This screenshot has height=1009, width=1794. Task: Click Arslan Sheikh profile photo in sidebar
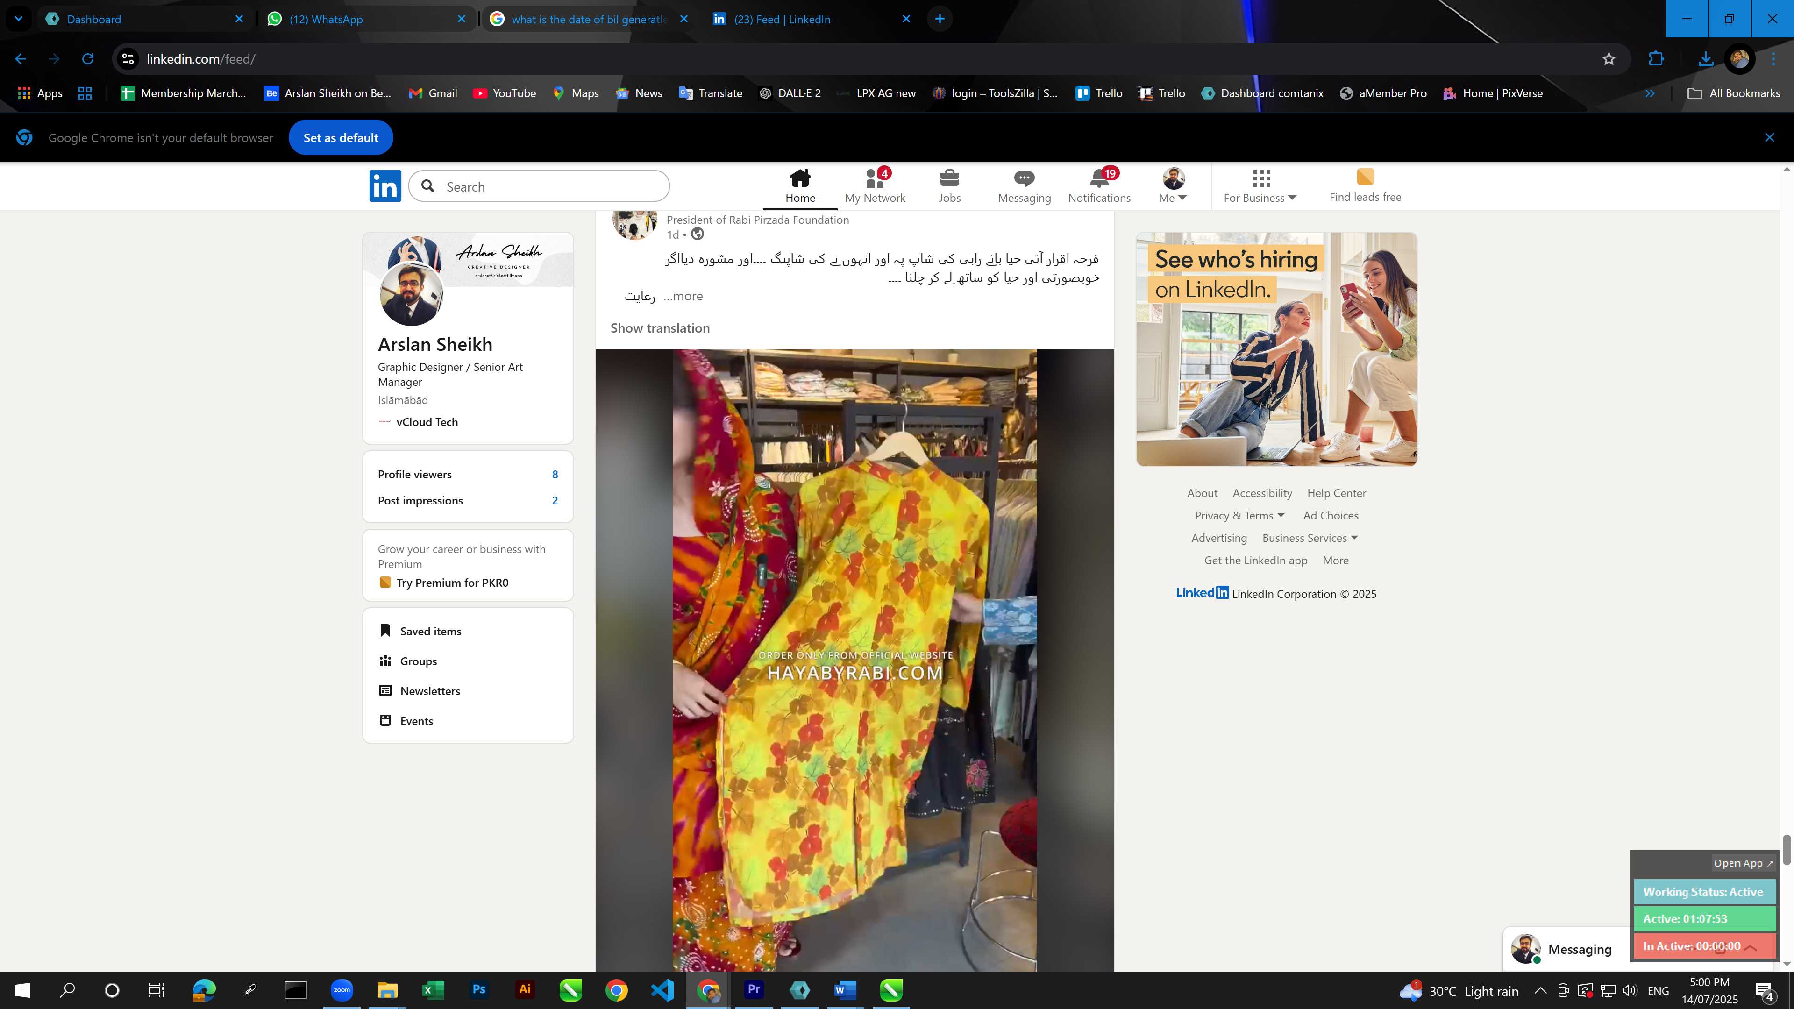(x=411, y=294)
